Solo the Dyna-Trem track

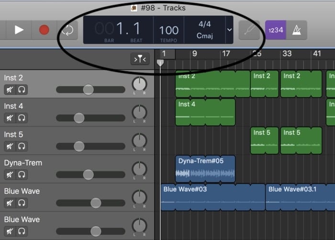(22, 174)
